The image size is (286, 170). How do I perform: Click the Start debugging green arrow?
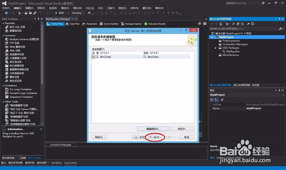coord(56,13)
